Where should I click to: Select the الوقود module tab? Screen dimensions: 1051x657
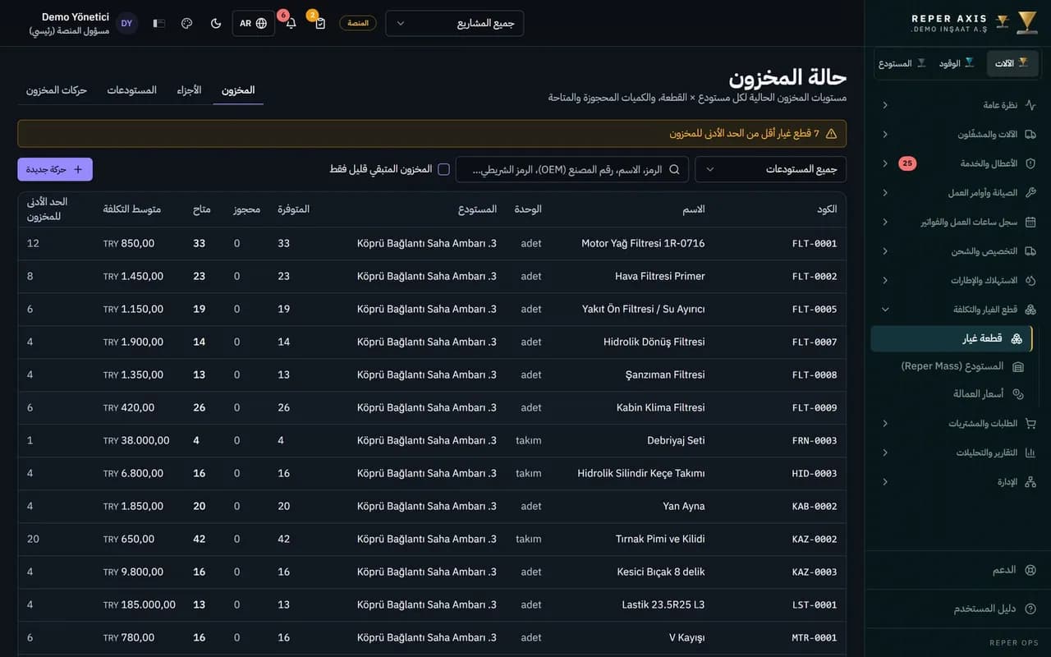[x=957, y=63]
